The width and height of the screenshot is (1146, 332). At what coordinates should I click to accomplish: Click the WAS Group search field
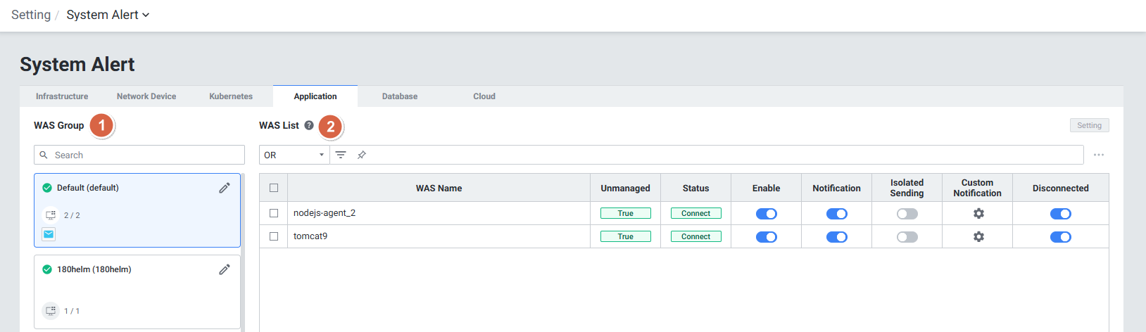[x=139, y=155]
